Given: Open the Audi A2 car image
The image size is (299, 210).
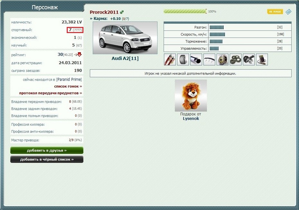Looking at the screenshot, I should point(125,38).
